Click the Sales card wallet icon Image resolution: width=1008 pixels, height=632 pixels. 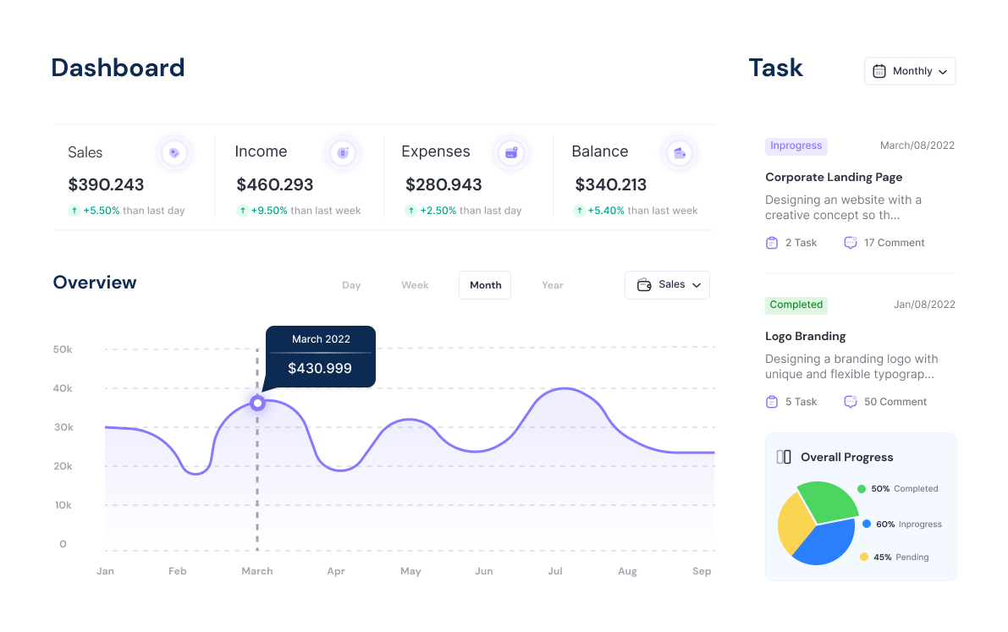click(174, 153)
